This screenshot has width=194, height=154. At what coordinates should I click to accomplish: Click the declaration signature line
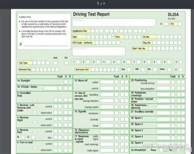click(46, 46)
